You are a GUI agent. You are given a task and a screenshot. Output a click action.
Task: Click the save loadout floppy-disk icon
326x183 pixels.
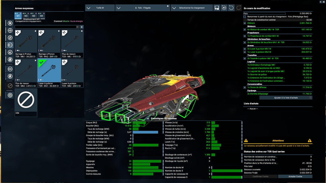pos(217,8)
